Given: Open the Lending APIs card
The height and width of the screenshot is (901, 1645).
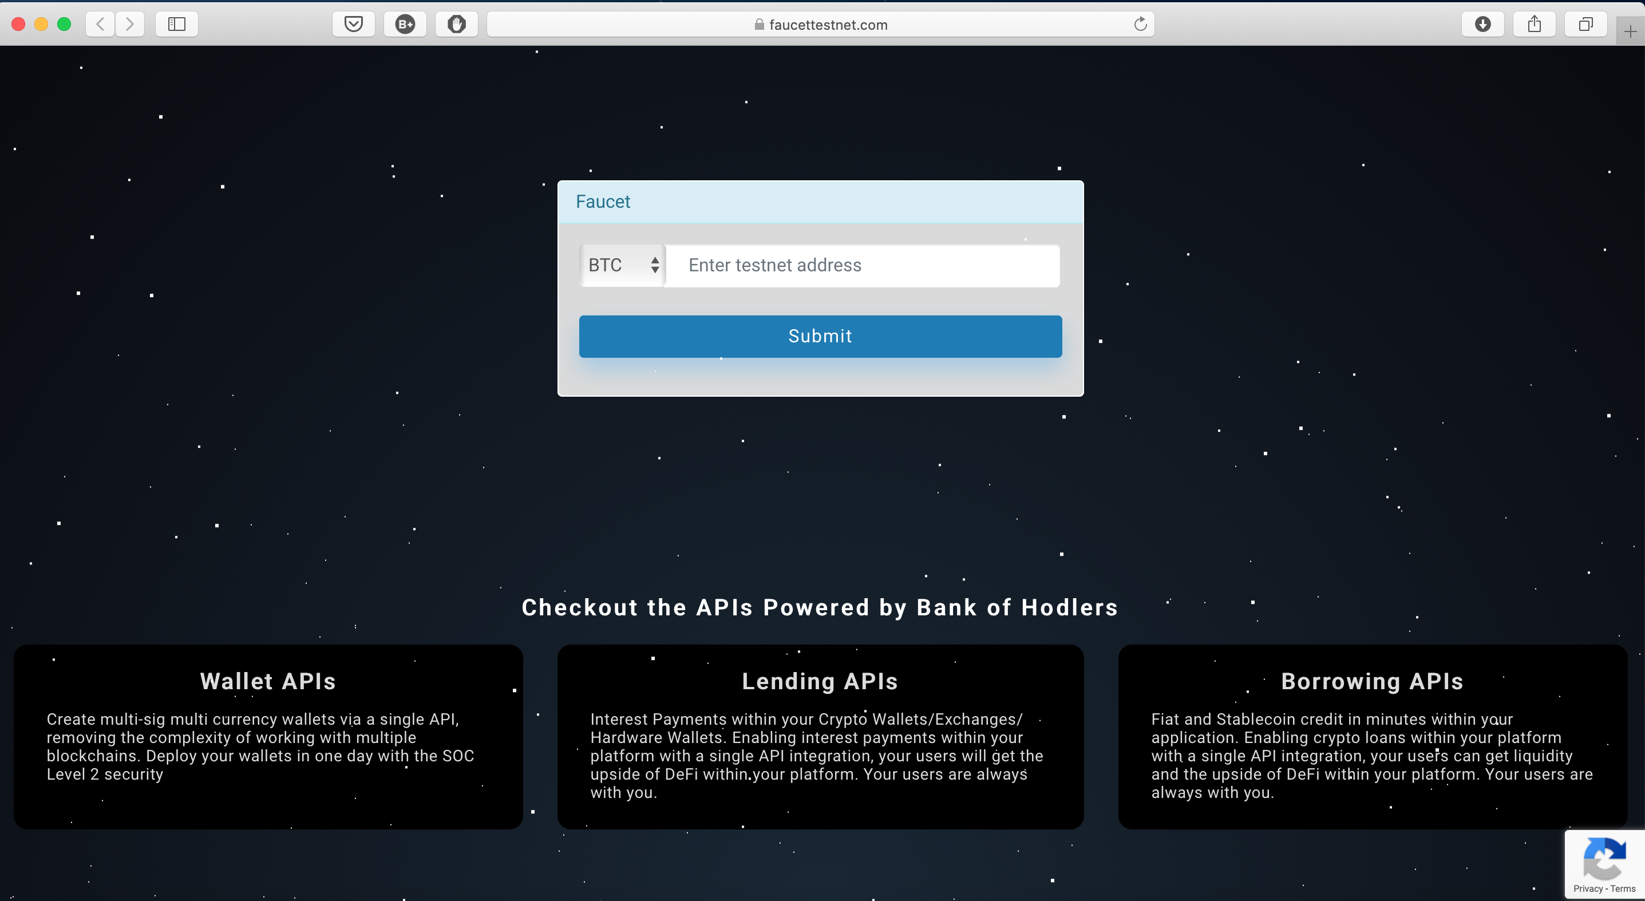Looking at the screenshot, I should [x=820, y=736].
